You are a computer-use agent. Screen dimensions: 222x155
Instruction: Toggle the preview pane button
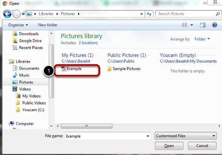[x=203, y=25]
